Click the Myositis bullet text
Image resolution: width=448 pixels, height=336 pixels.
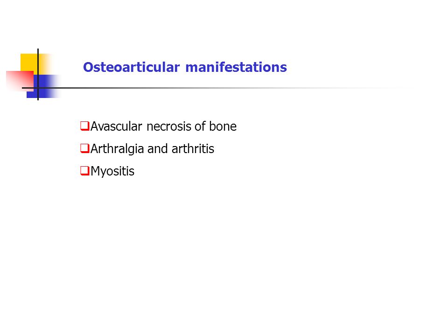pyautogui.click(x=112, y=172)
